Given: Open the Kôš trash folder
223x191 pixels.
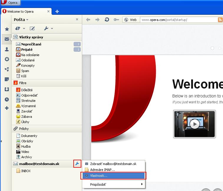Looking at the screenshot, I should point(47,76).
